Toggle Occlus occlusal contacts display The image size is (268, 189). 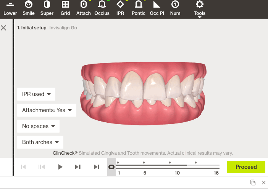(x=102, y=8)
